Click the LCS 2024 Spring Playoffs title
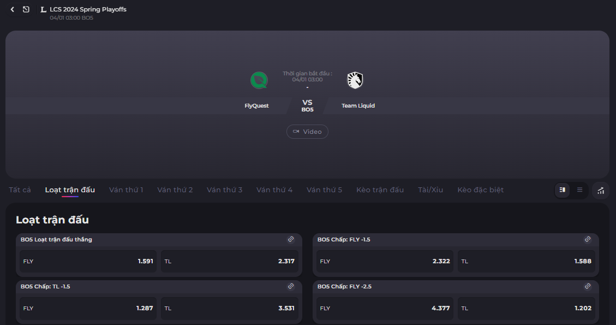 point(88,9)
